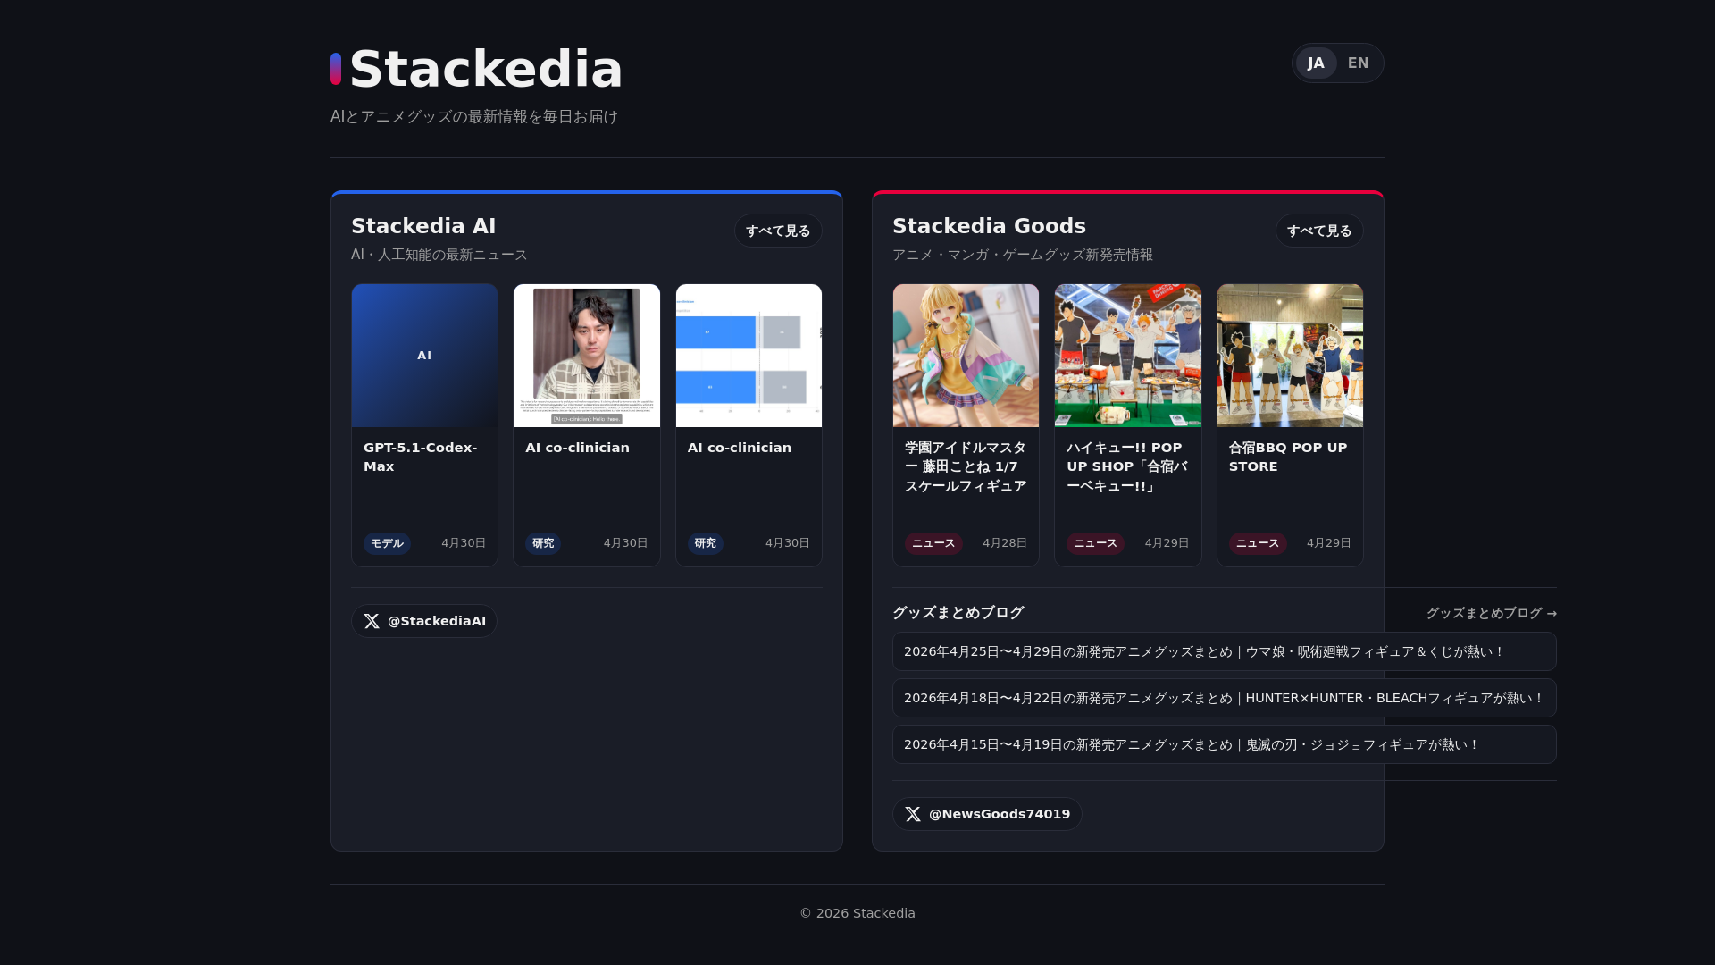This screenshot has width=1715, height=965.
Task: Open 学園アイドルマスター 藤田ことね figure thumbnail
Action: [x=966, y=356]
